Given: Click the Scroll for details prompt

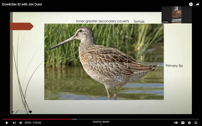Looking at the screenshot, I should coord(101,122).
